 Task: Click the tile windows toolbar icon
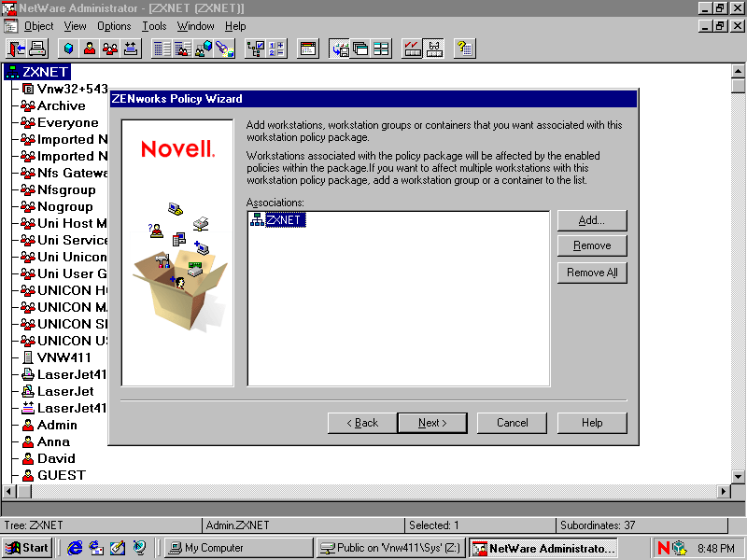(381, 49)
